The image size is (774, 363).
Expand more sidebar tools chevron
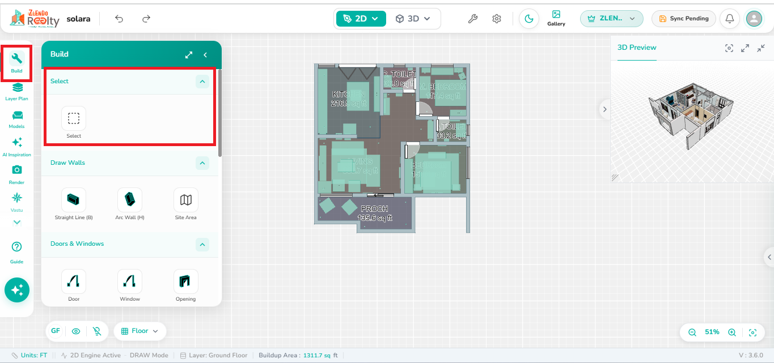(16, 223)
